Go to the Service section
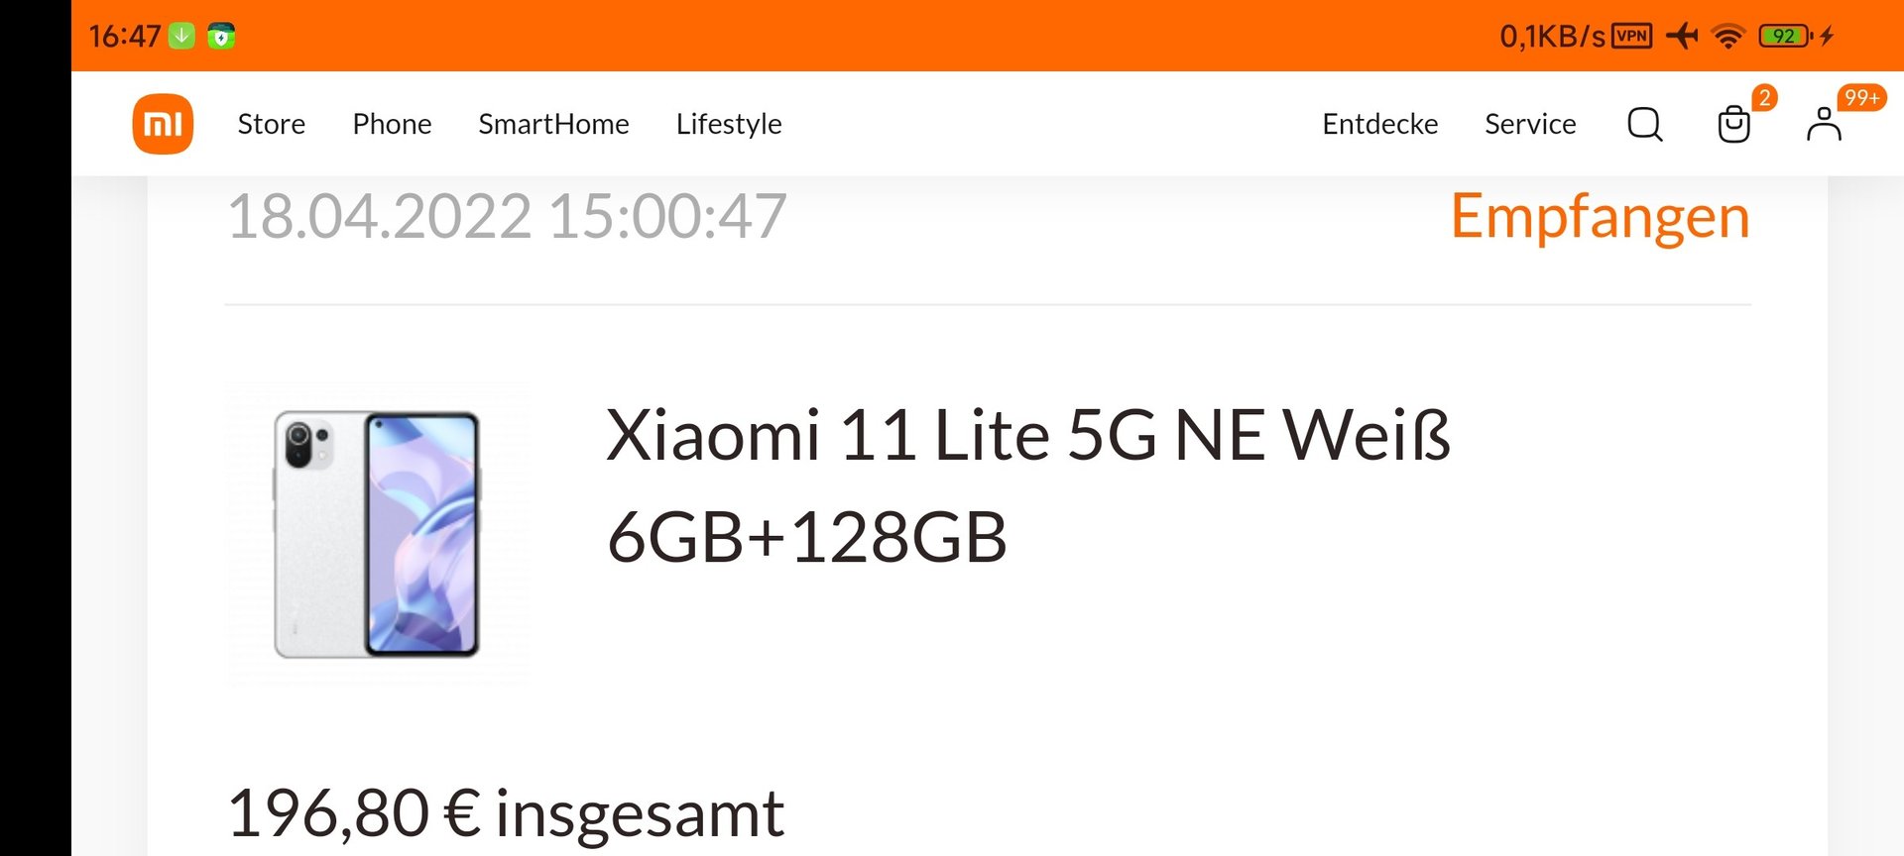Image resolution: width=1904 pixels, height=856 pixels. pyautogui.click(x=1530, y=124)
